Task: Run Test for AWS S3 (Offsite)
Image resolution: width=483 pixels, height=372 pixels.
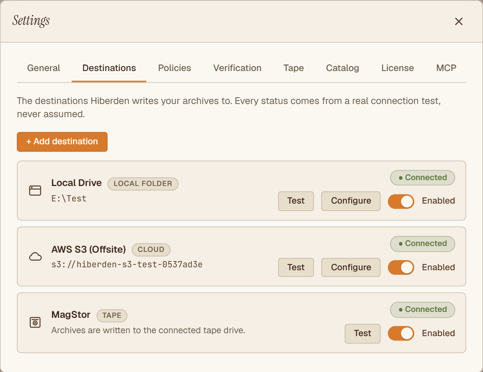Action: tap(296, 267)
